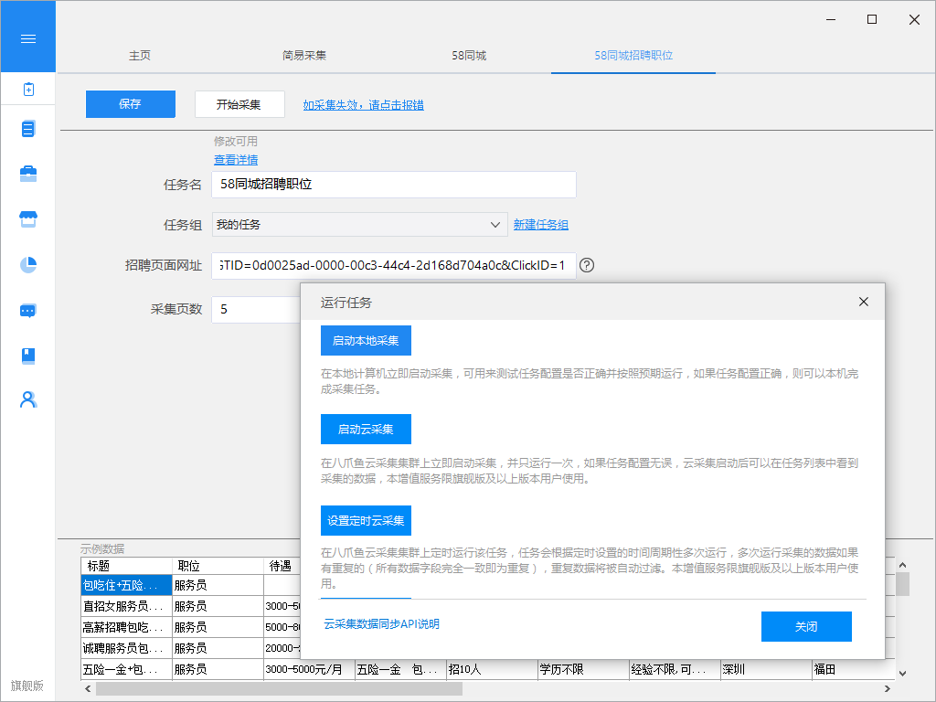Click the horizontal scrollbar right arrow
Screen dimensions: 936x702
pos(888,689)
